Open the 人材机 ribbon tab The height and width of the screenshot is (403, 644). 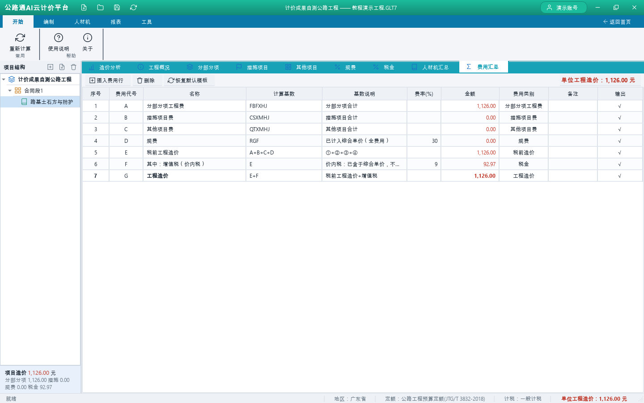tap(82, 21)
